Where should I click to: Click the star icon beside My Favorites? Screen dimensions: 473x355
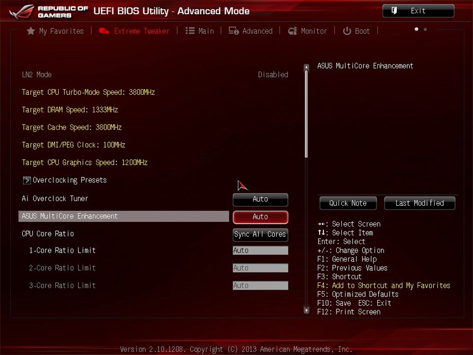point(31,31)
